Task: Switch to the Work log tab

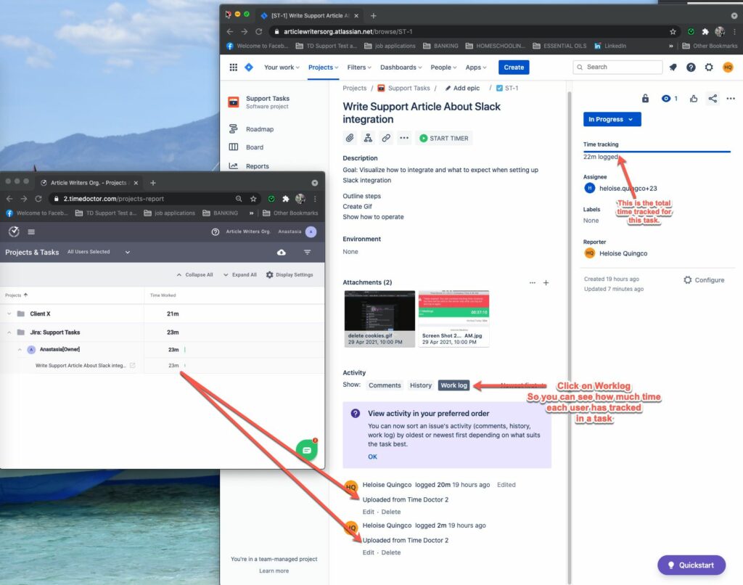Action: (x=453, y=385)
